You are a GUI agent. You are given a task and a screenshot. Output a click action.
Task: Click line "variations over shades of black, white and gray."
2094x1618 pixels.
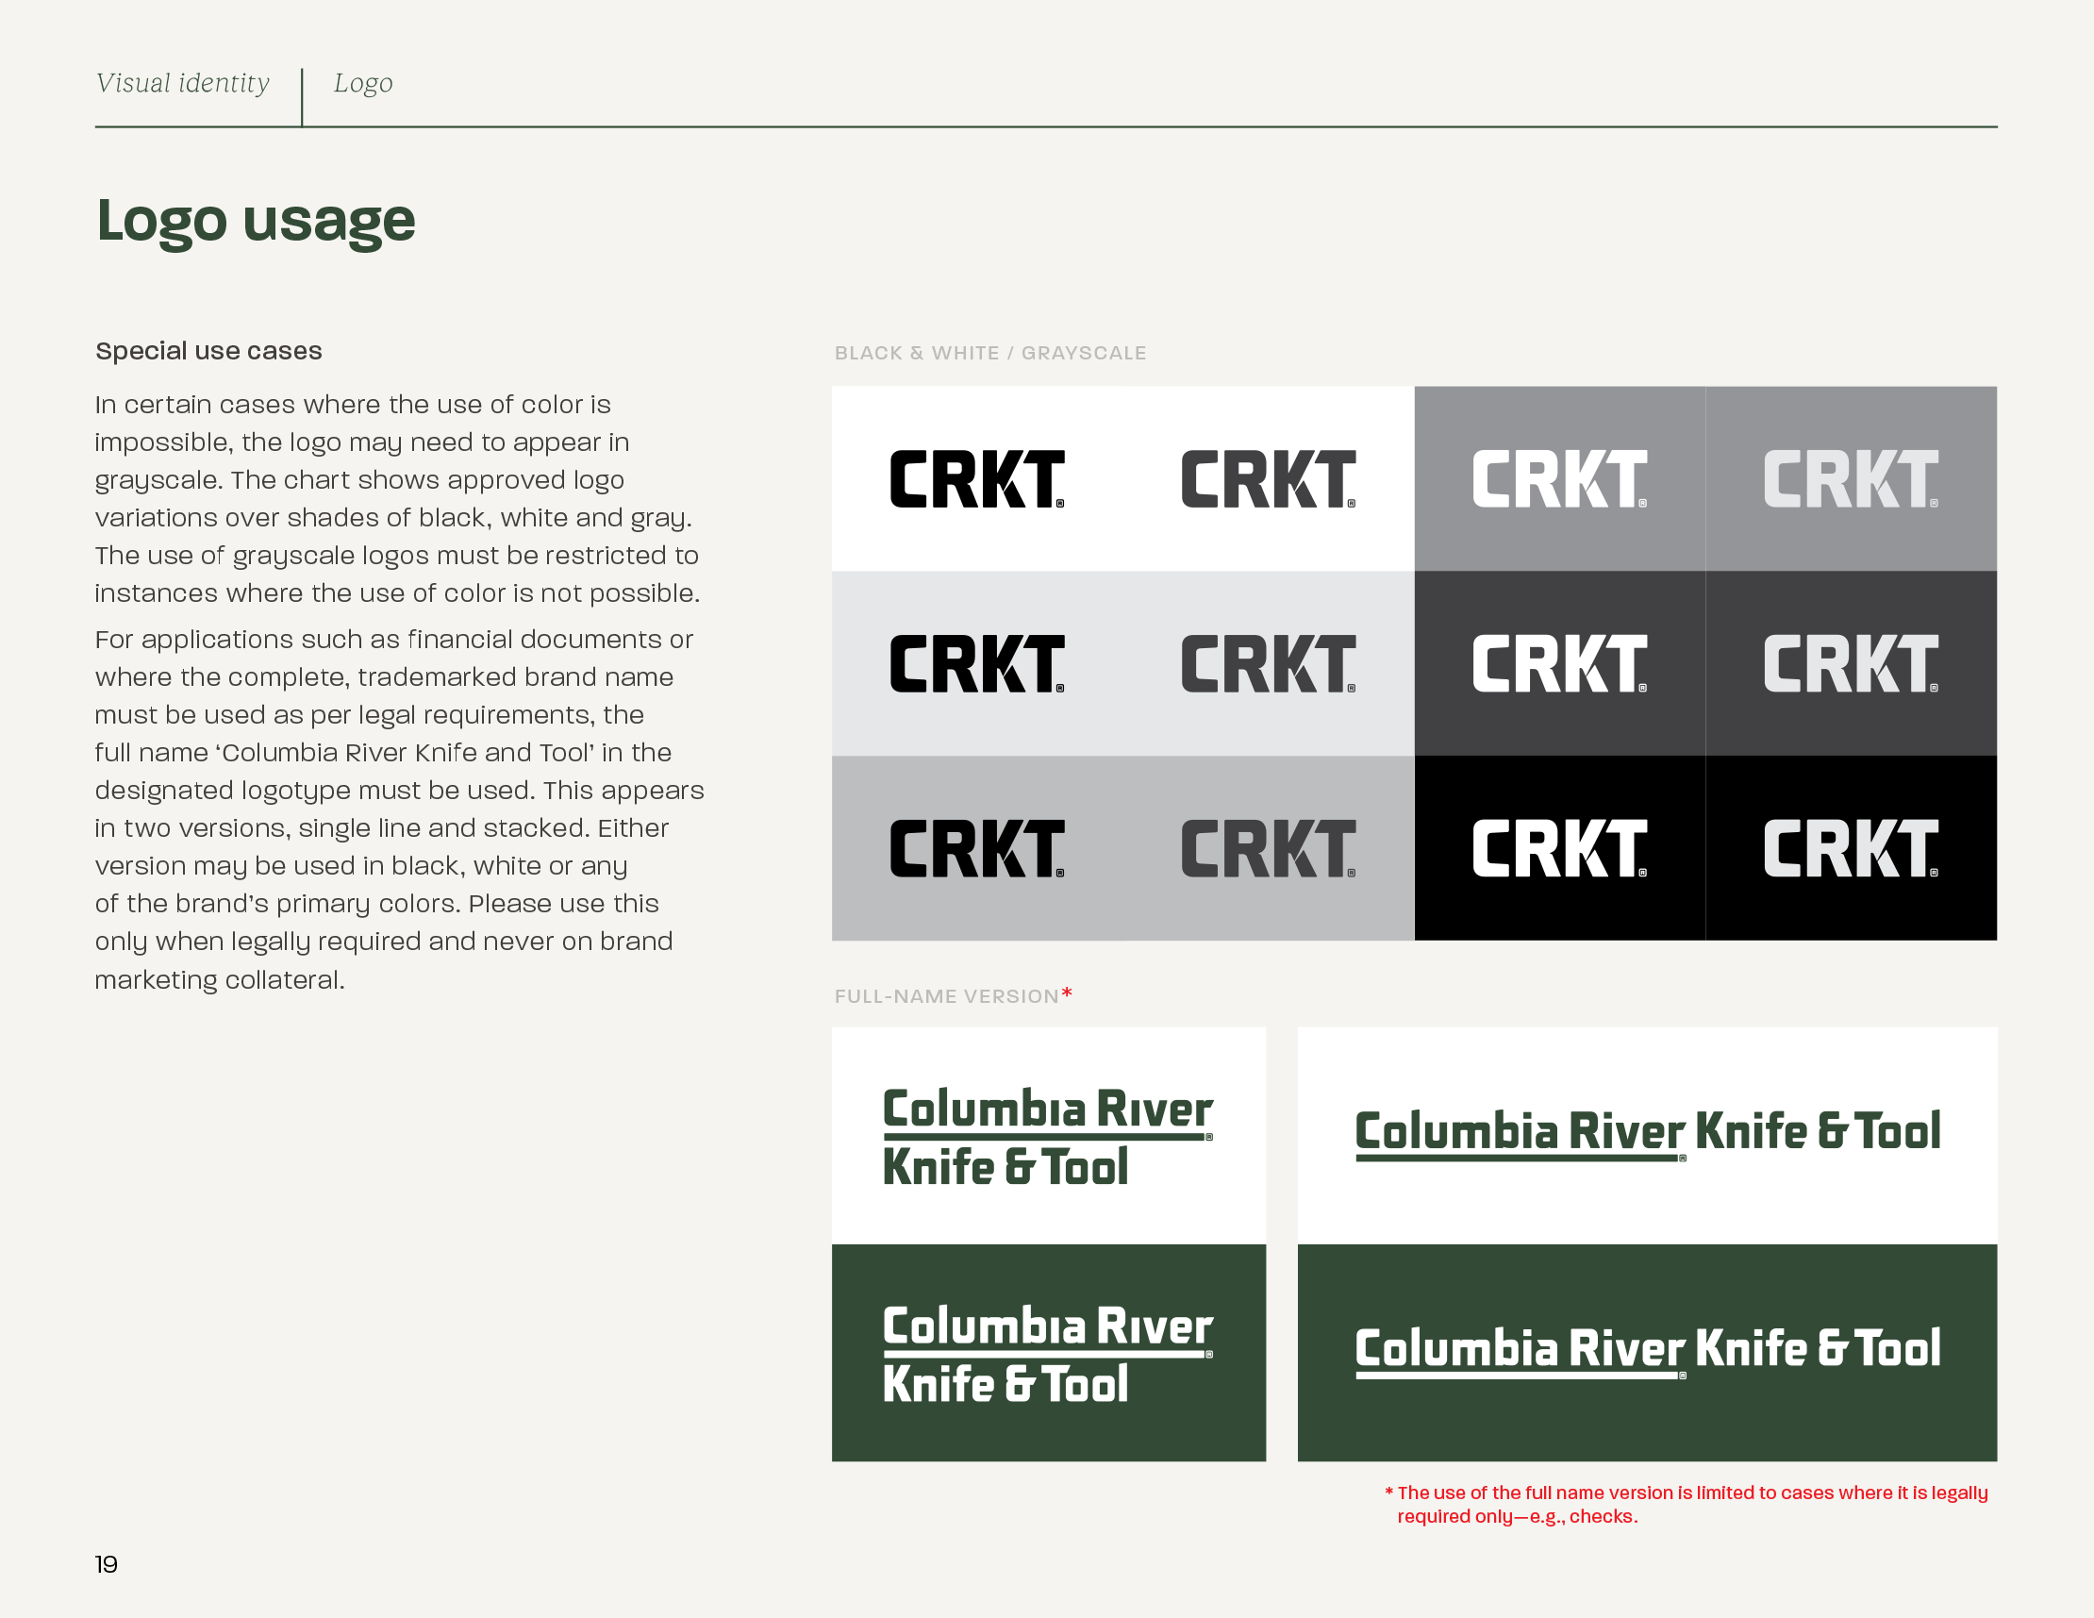(393, 518)
